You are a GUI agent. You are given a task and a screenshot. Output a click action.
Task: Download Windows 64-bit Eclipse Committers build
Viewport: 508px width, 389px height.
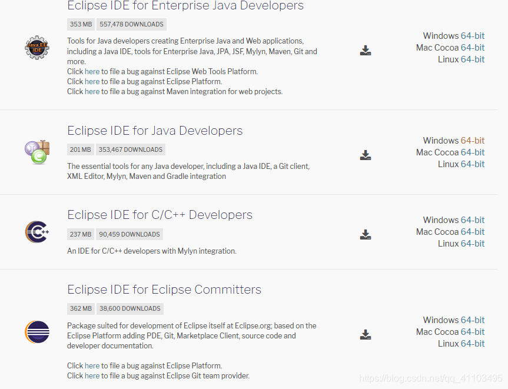[473, 320]
